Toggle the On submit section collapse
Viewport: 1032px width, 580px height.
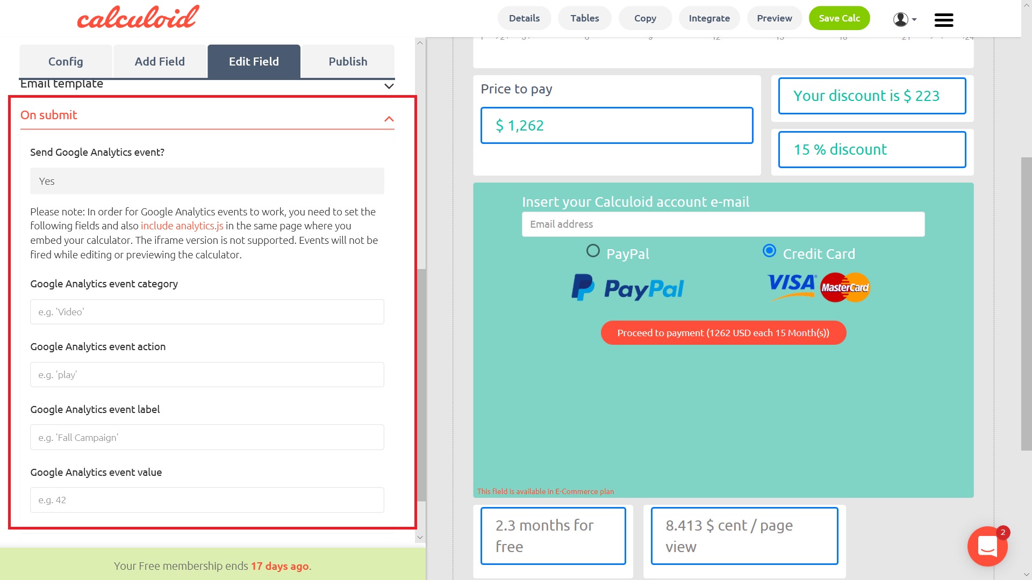tap(389, 119)
